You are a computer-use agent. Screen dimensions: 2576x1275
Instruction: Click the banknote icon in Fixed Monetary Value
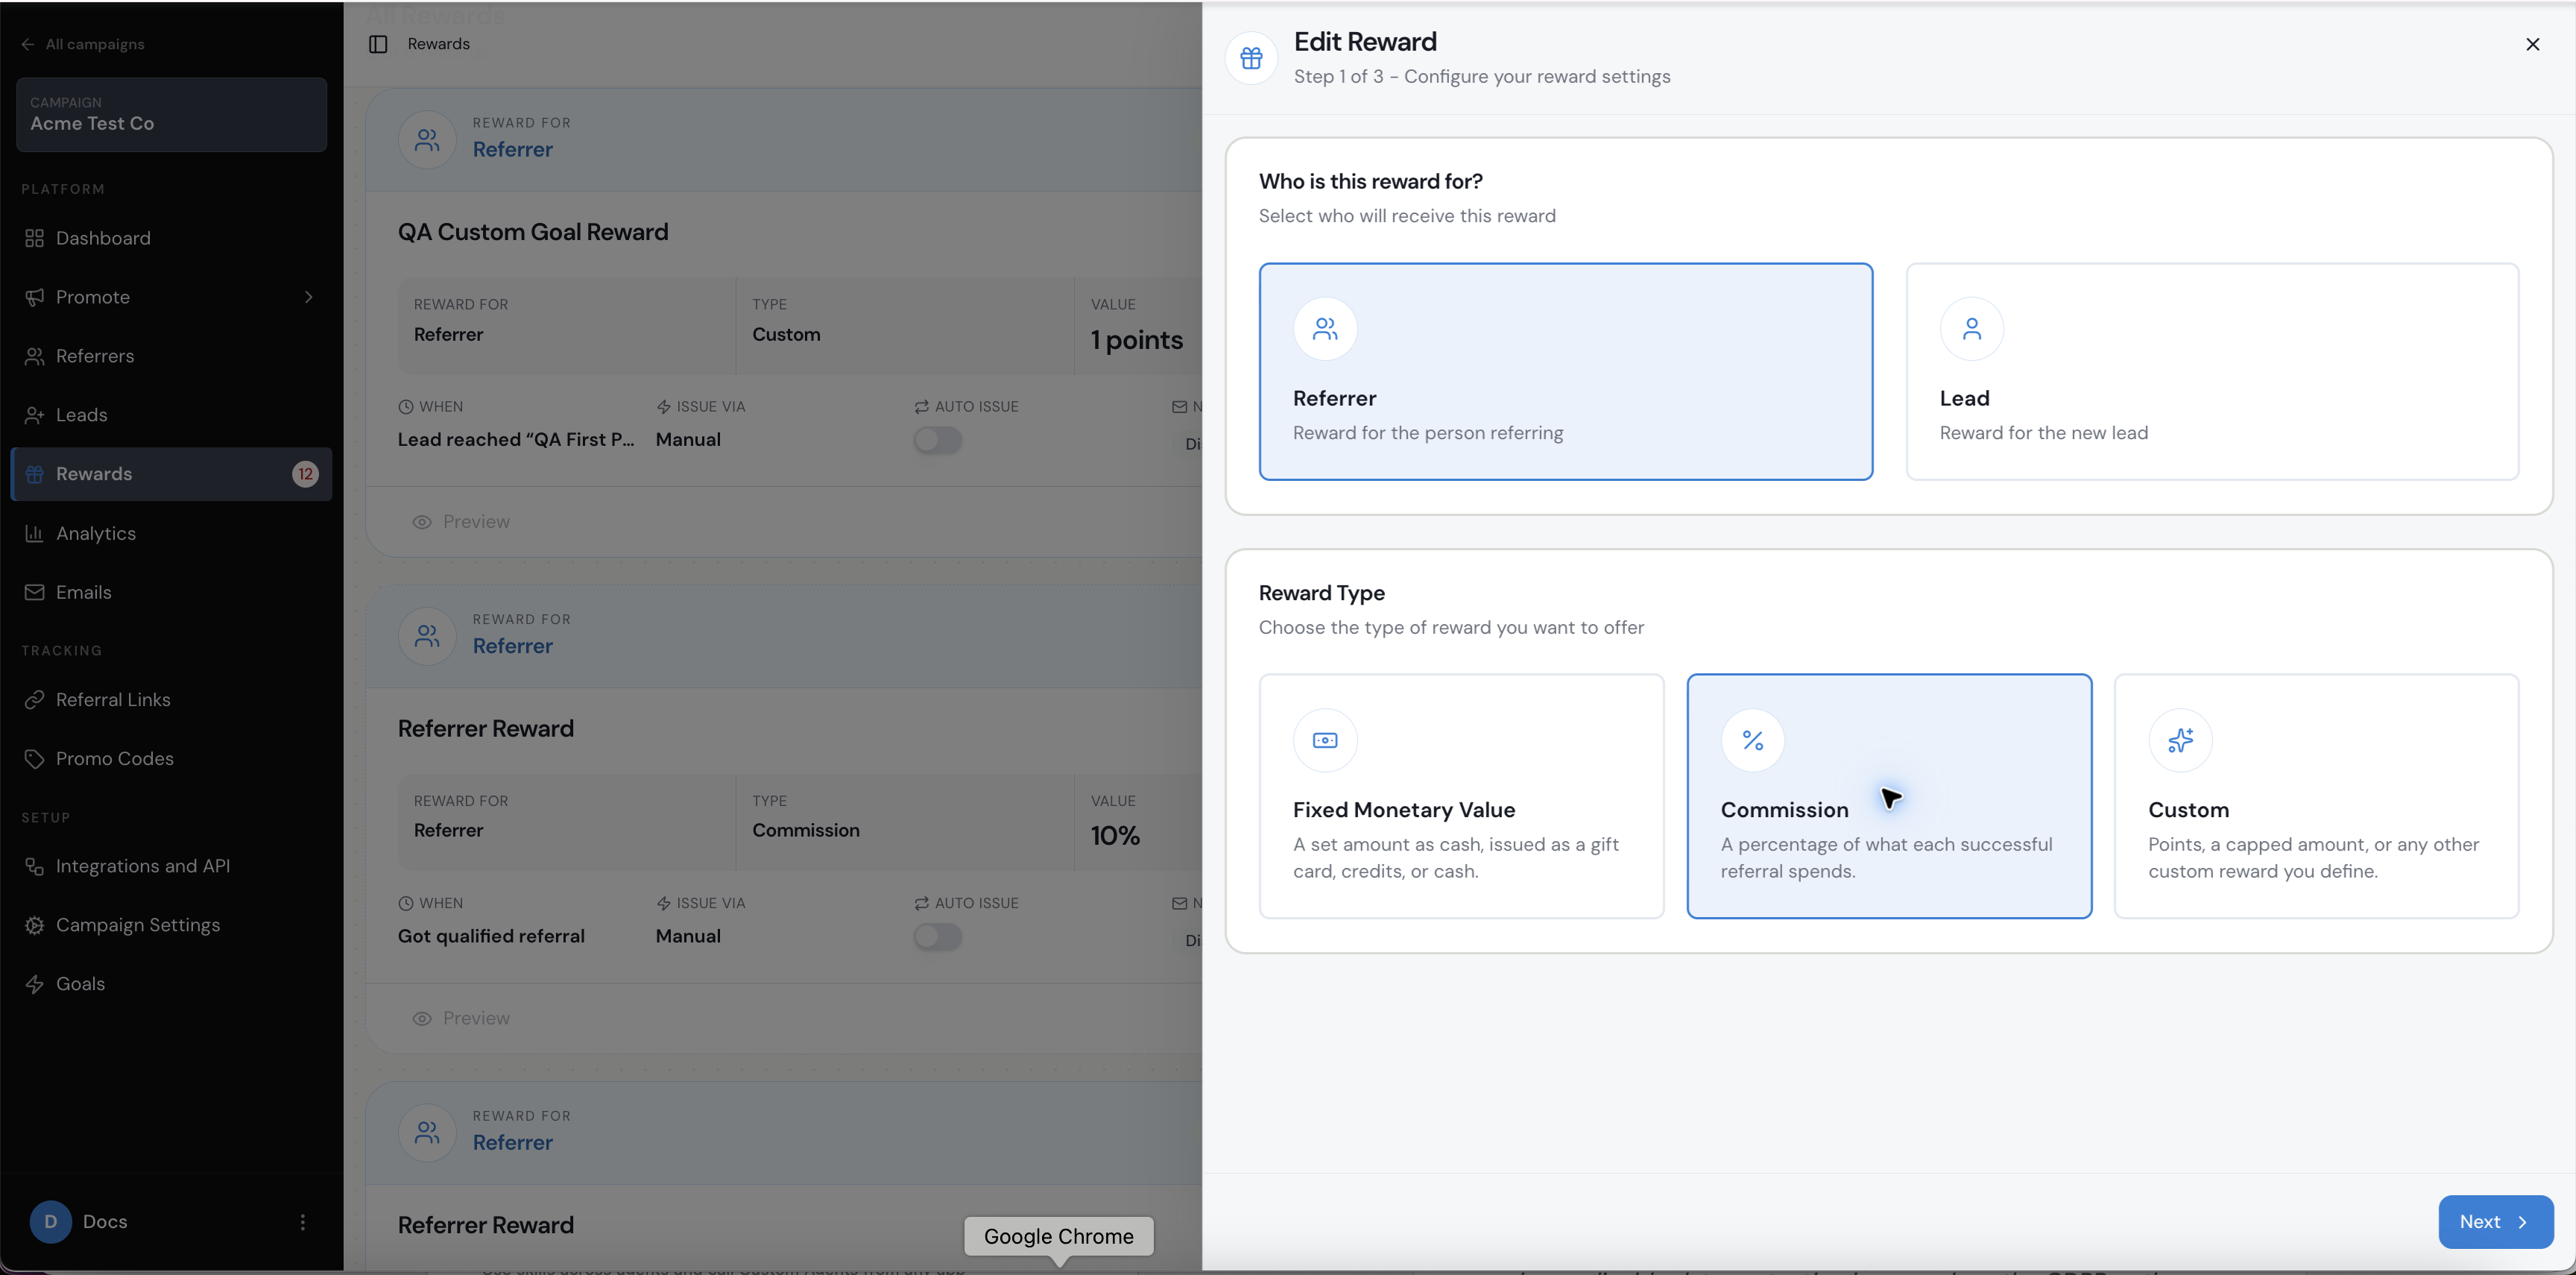[x=1325, y=740]
